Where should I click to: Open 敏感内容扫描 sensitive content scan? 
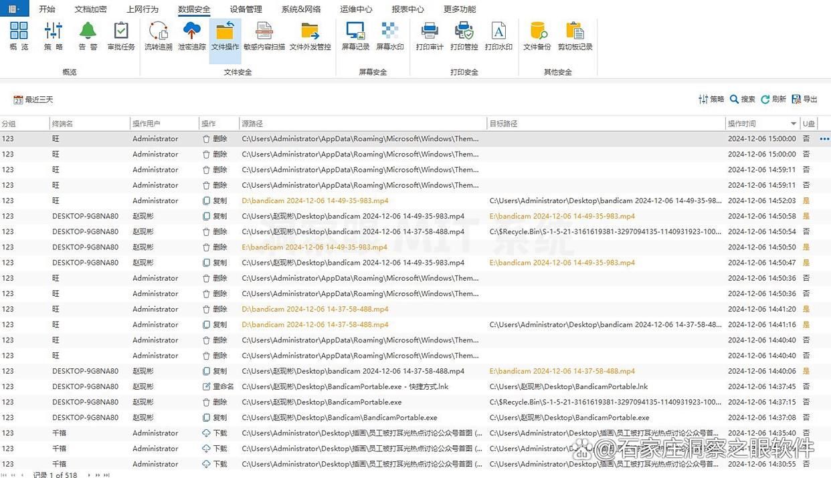click(264, 36)
